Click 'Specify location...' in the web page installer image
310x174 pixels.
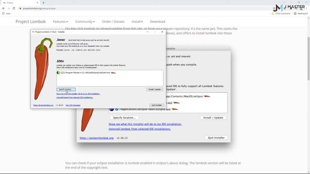[x=124, y=117]
